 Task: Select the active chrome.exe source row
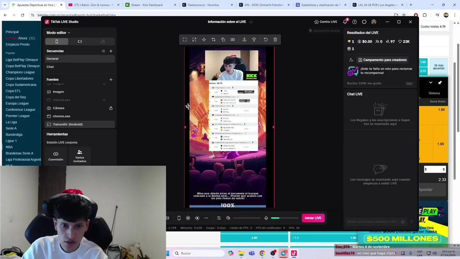tap(80, 116)
